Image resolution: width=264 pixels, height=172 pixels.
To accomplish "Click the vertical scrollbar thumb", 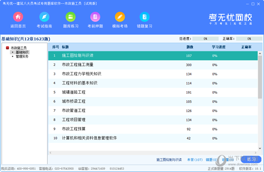I will point(260,77).
